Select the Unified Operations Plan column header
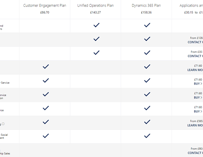 pos(96,6)
